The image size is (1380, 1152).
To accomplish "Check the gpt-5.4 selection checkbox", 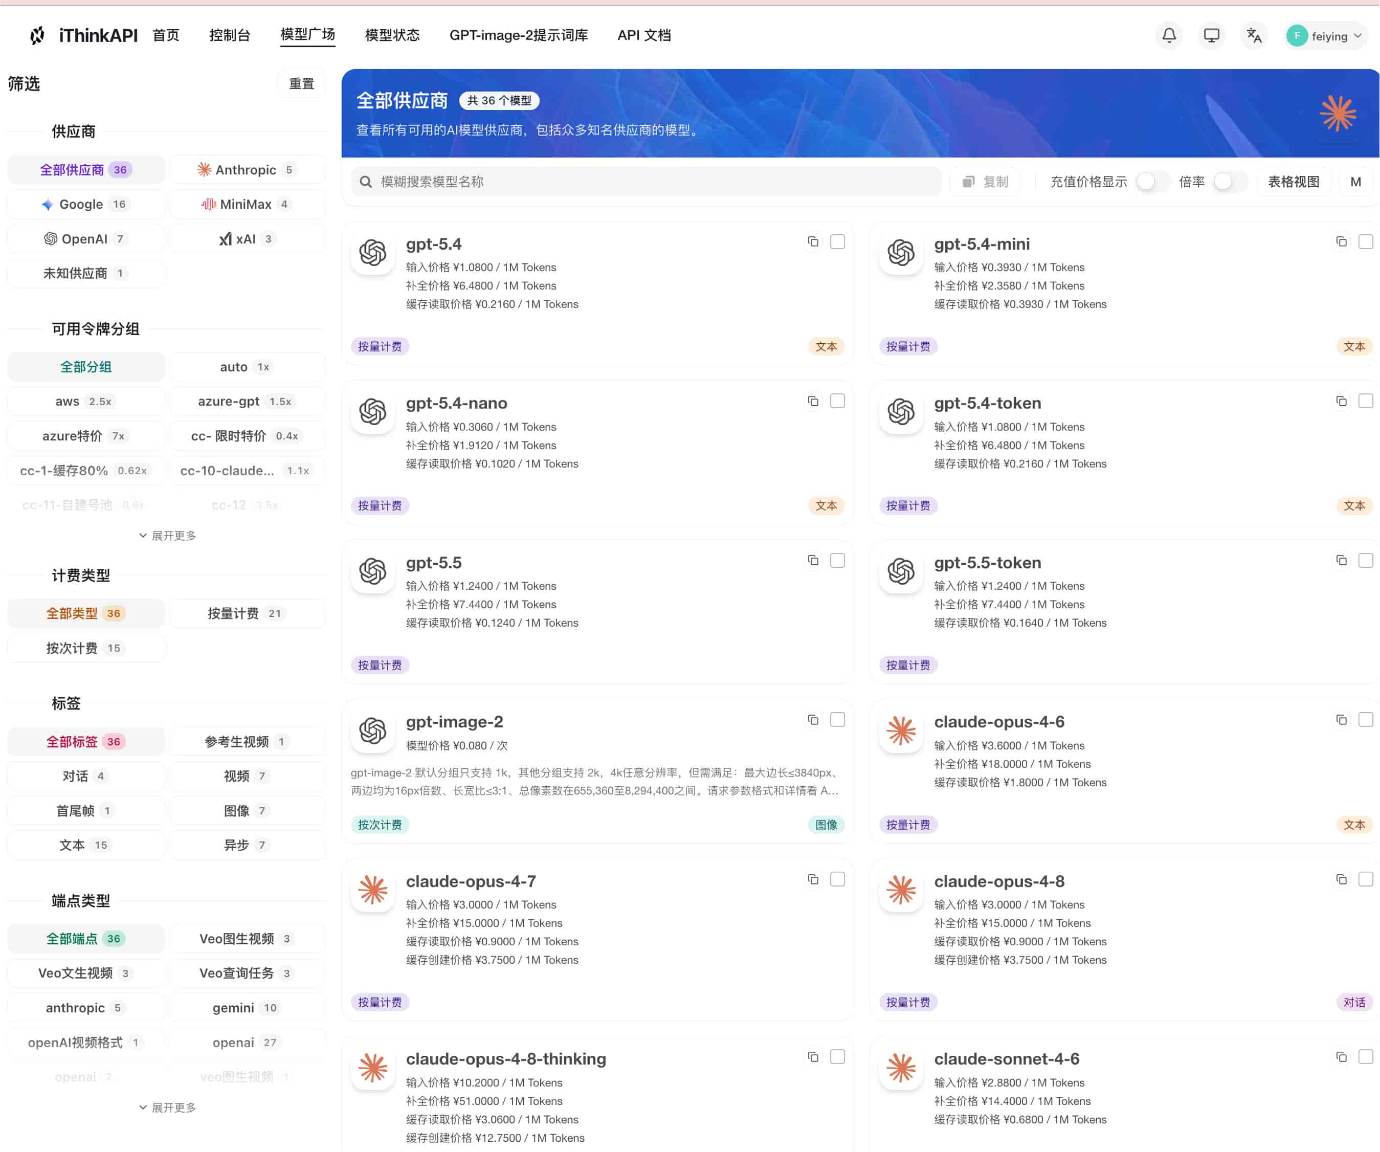I will (x=837, y=242).
